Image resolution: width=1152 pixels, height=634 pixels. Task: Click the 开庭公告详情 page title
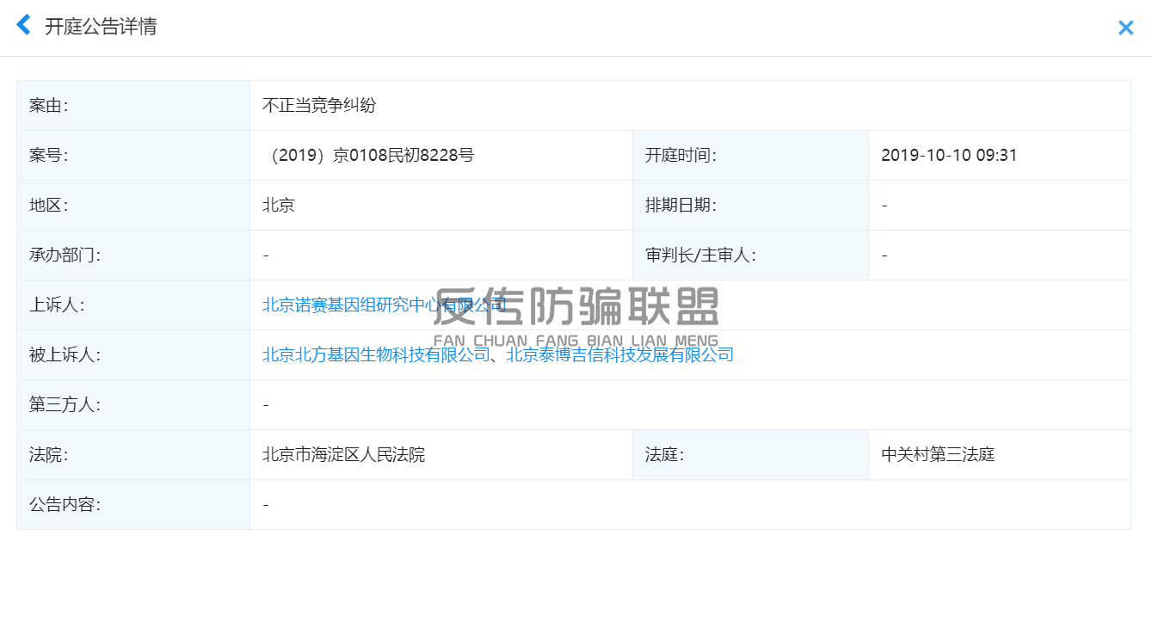click(x=101, y=27)
